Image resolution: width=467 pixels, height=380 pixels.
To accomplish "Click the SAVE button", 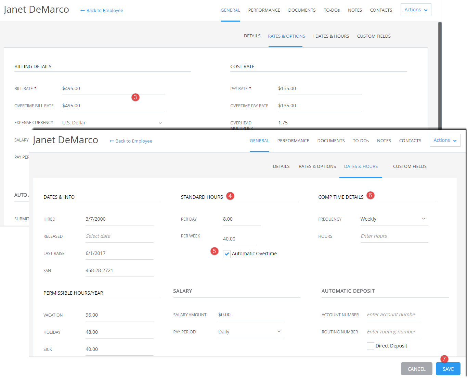I will pos(448,369).
